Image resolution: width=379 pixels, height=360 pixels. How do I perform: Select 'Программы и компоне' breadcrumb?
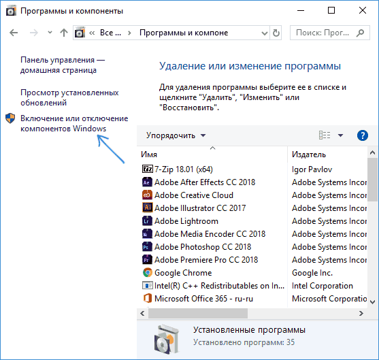184,33
